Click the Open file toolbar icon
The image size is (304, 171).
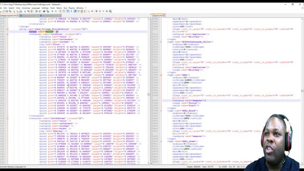3,11
